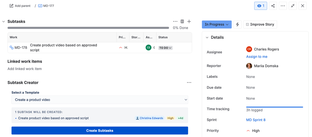Click the Mariia Domska reporter field
The height and width of the screenshot is (137, 312).
[262, 66]
